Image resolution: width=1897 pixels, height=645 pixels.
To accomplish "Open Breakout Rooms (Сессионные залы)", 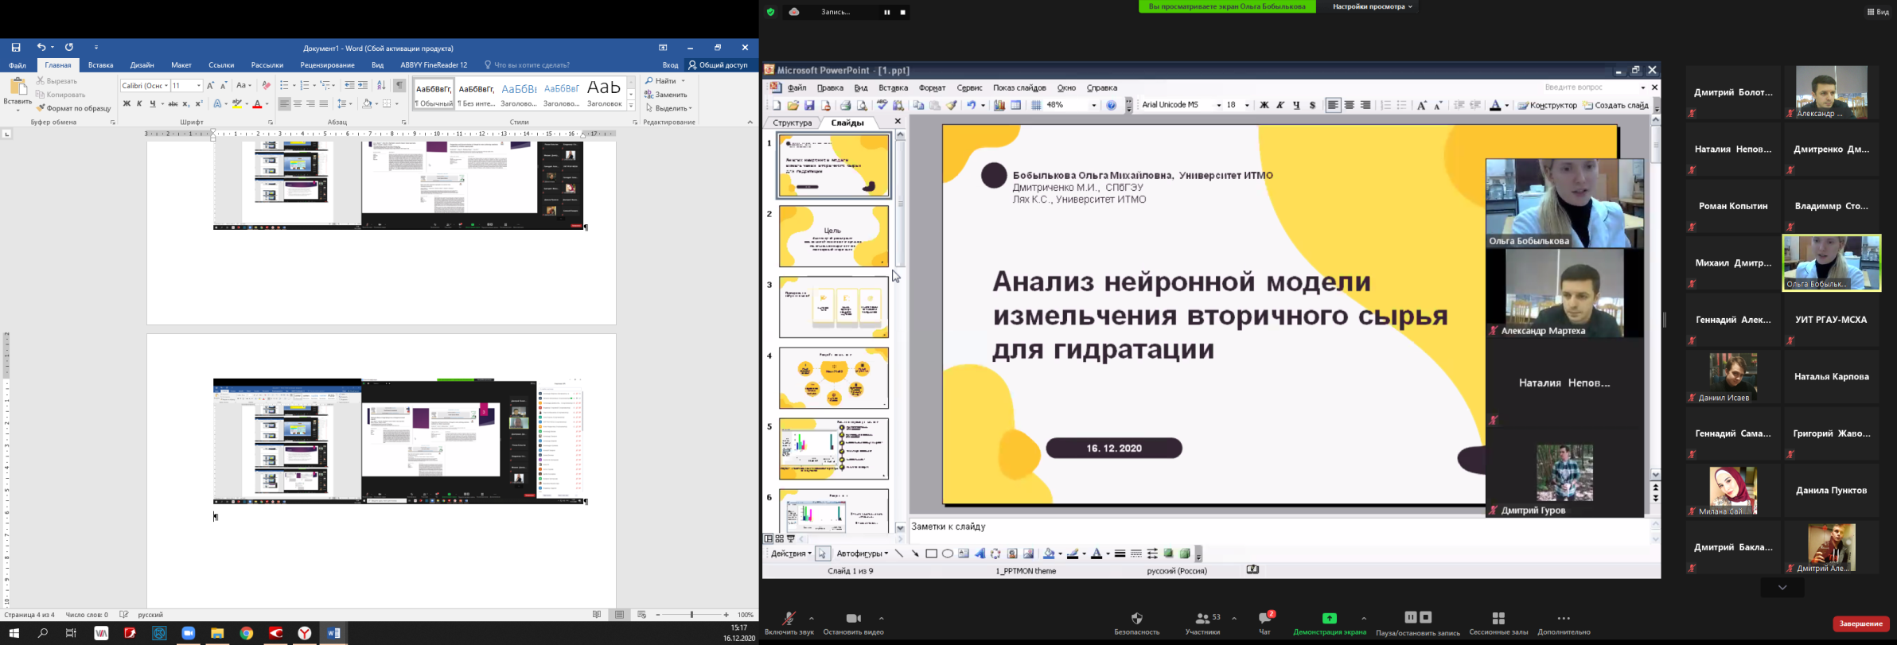I will 1498,619.
